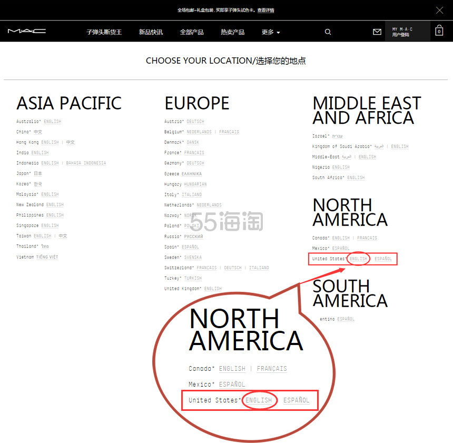This screenshot has height=443, width=453.
Task: Select Israel Hebrew language link
Action: pos(337,136)
